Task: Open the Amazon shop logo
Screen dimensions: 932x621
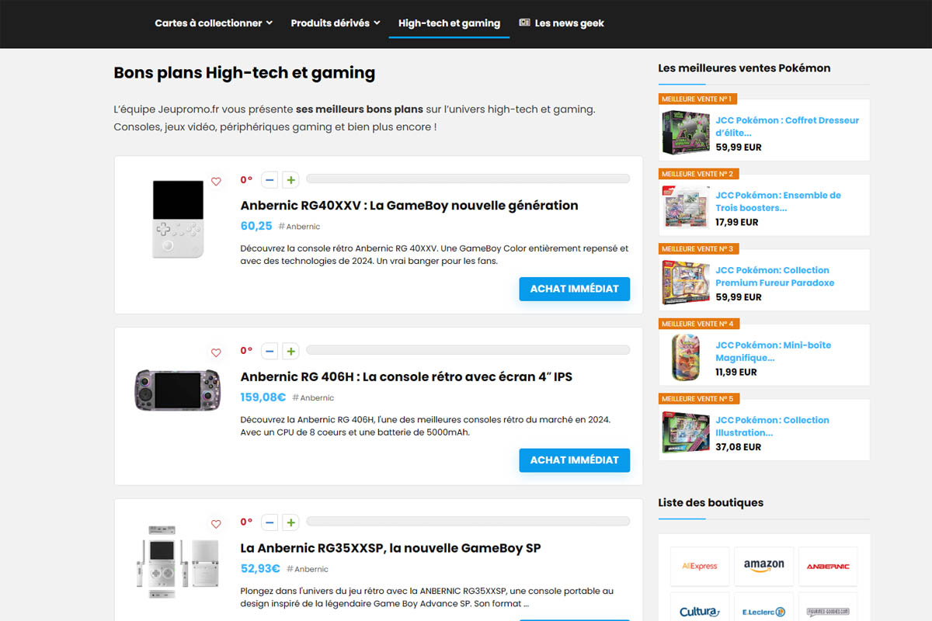Action: tap(763, 566)
